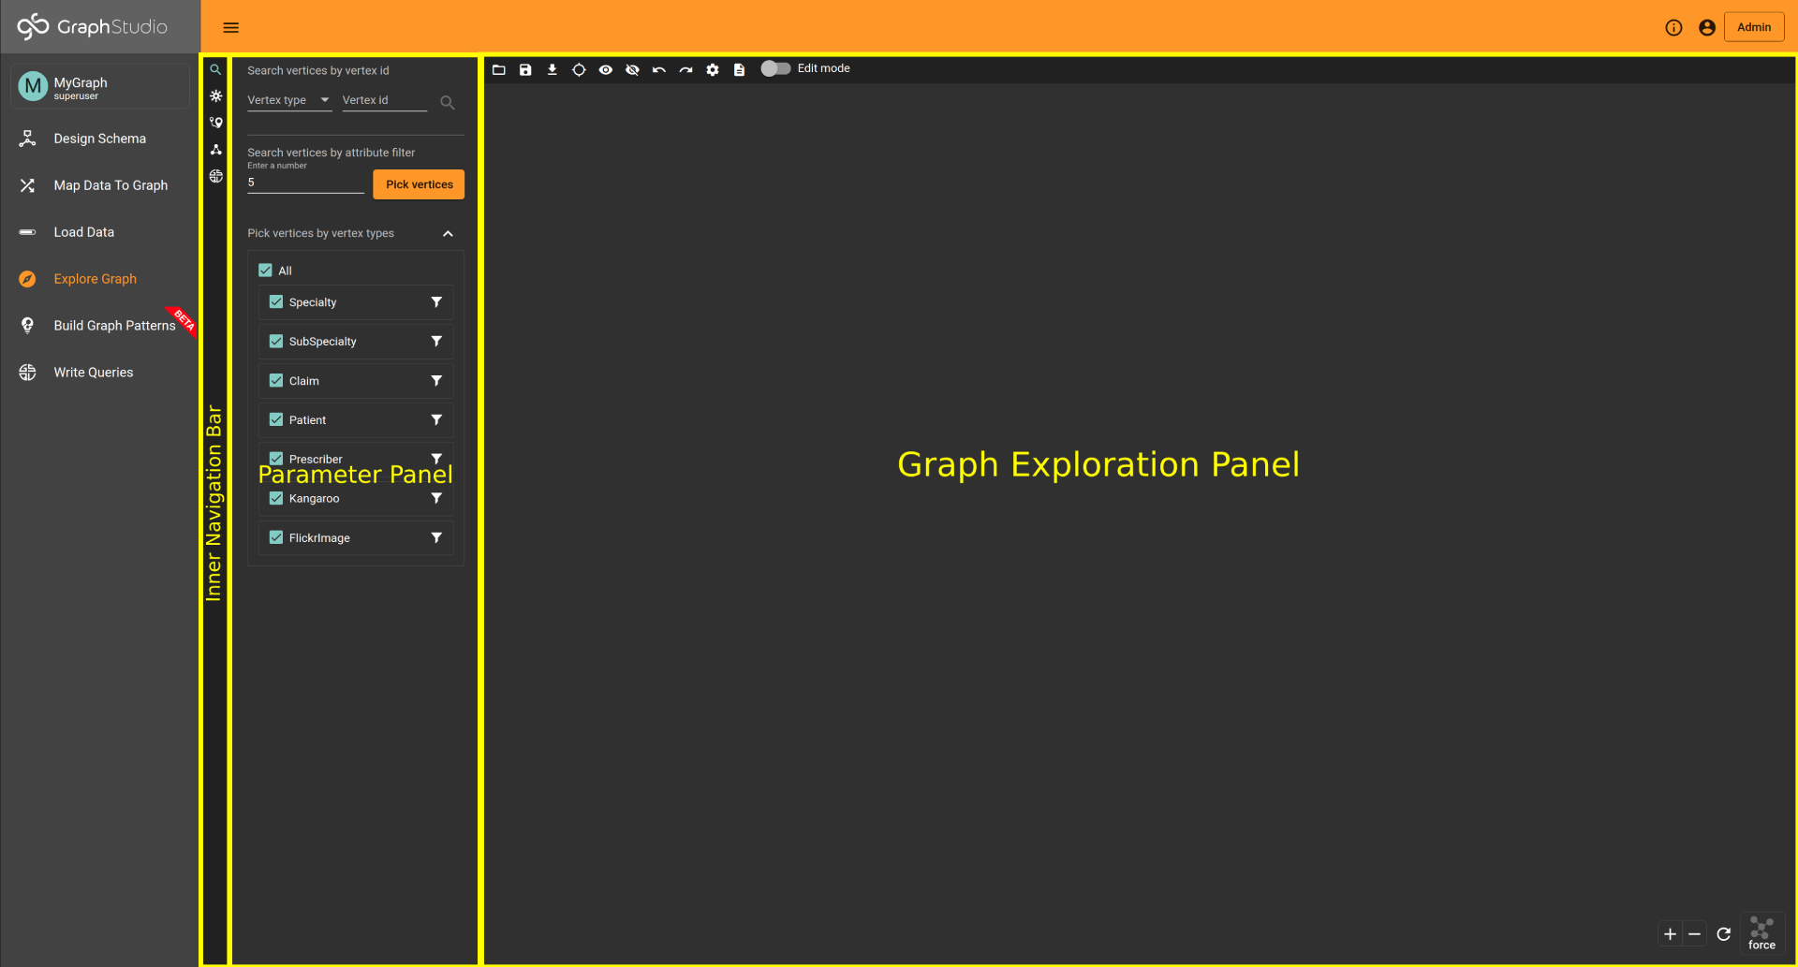Click the number input showing 5

point(304,182)
